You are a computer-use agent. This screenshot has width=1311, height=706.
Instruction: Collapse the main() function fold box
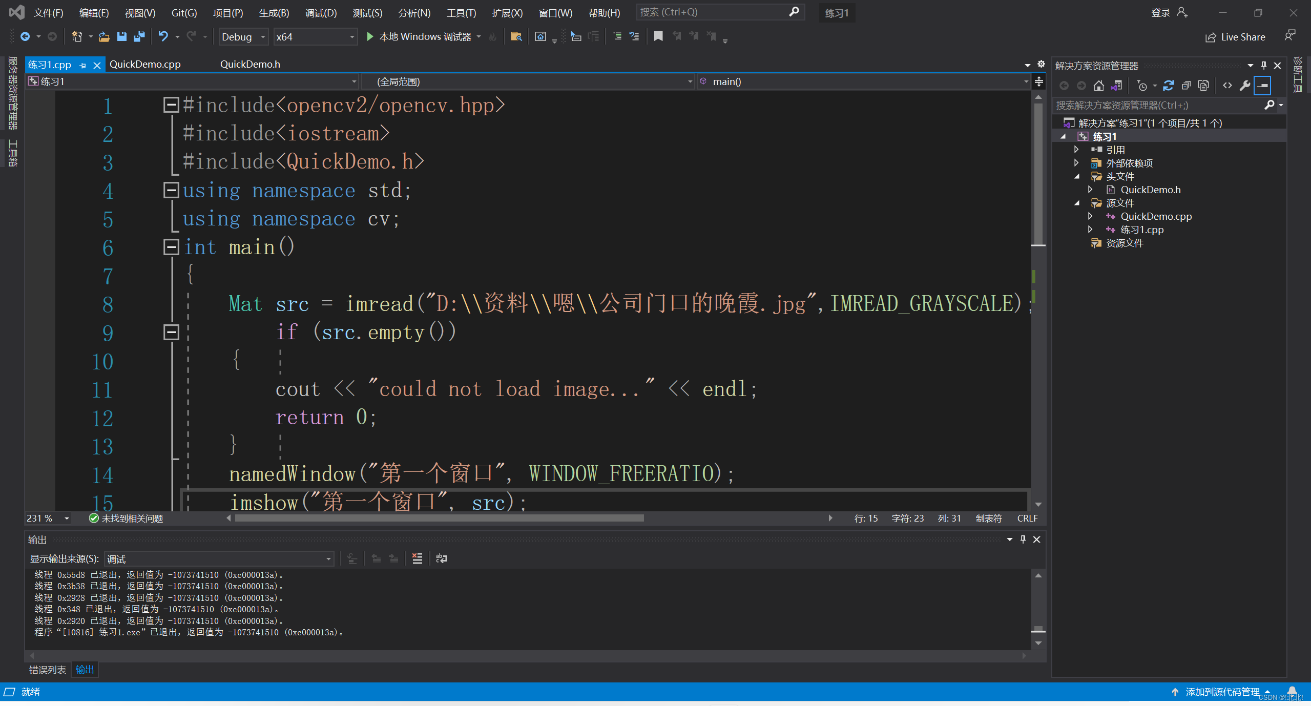(x=171, y=247)
